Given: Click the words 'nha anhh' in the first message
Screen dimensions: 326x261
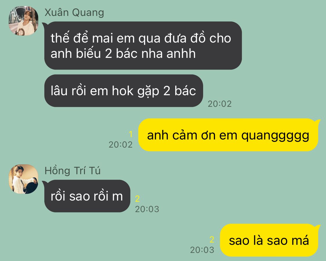Looking at the screenshot, I should point(168,53).
